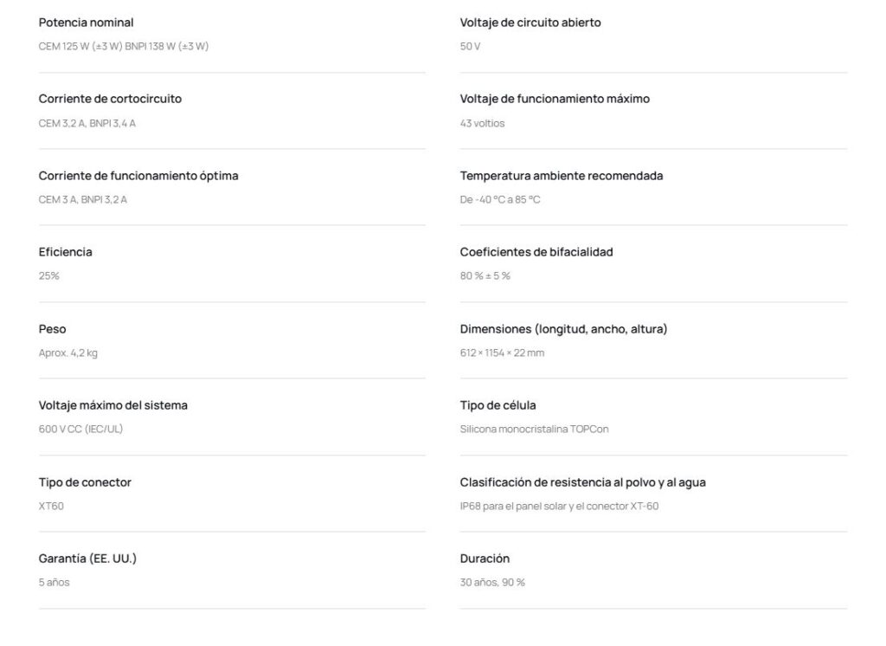The width and height of the screenshot is (886, 646).
Task: Click Voltaje de funcionamiento máximo label
Action: (555, 99)
